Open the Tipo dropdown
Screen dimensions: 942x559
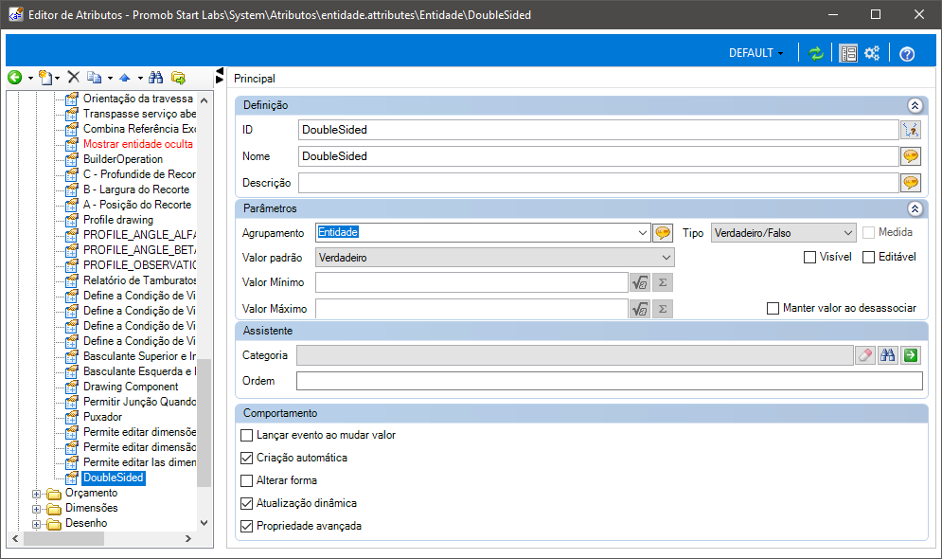(783, 232)
